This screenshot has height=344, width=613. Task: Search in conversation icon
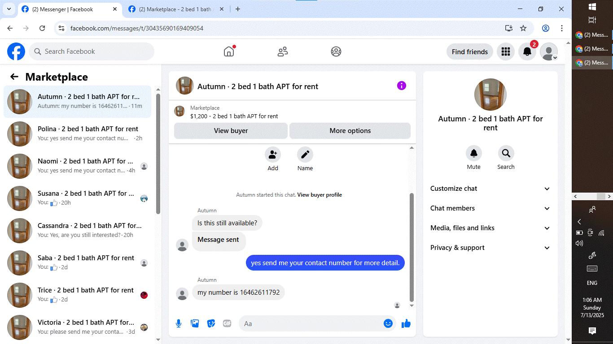(x=506, y=154)
